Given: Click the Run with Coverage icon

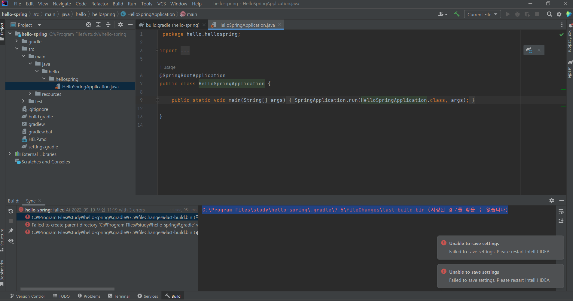Looking at the screenshot, I should click(527, 14).
